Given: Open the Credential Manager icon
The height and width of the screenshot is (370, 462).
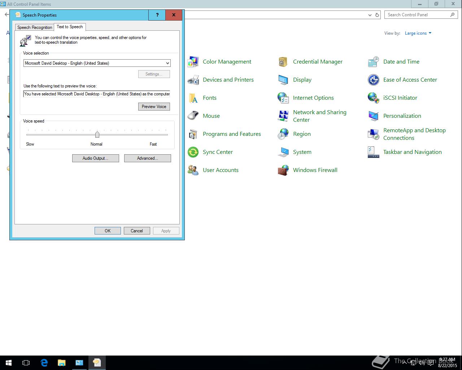Looking at the screenshot, I should (283, 62).
